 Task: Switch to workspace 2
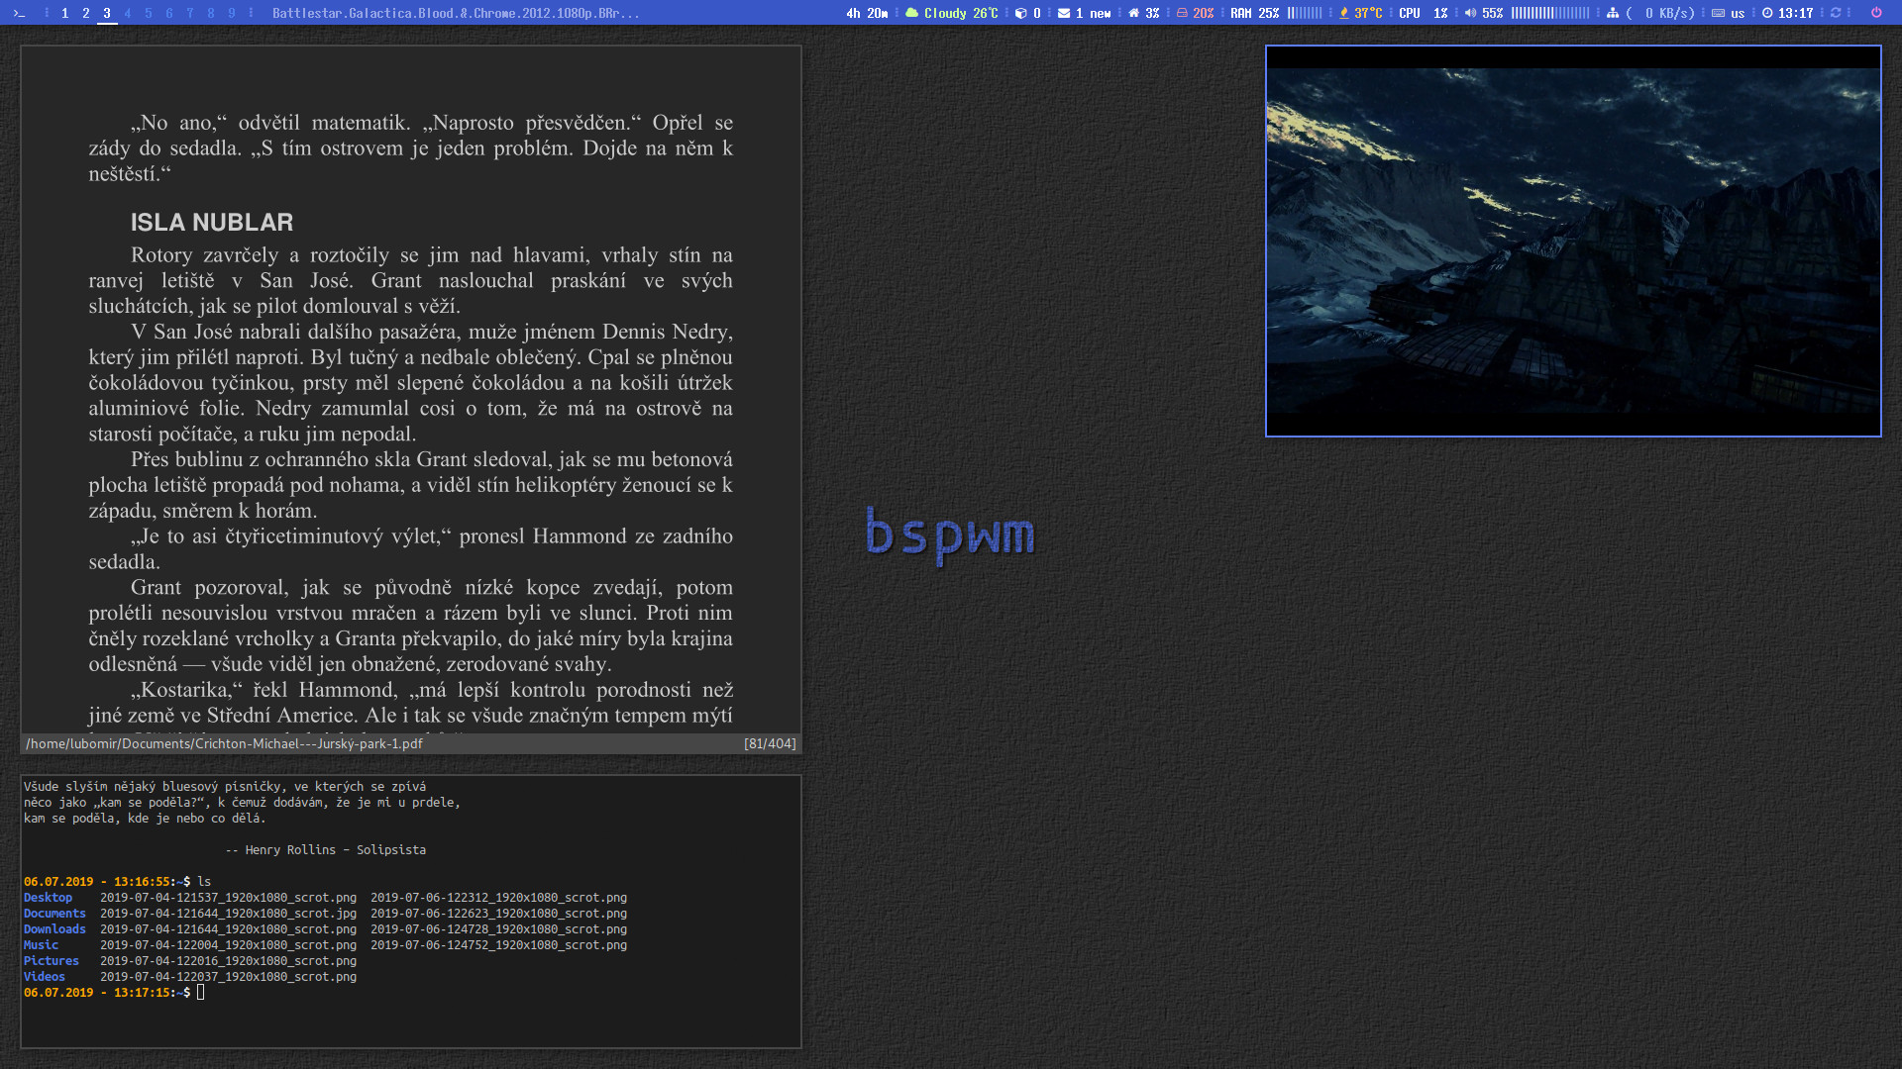(x=86, y=13)
